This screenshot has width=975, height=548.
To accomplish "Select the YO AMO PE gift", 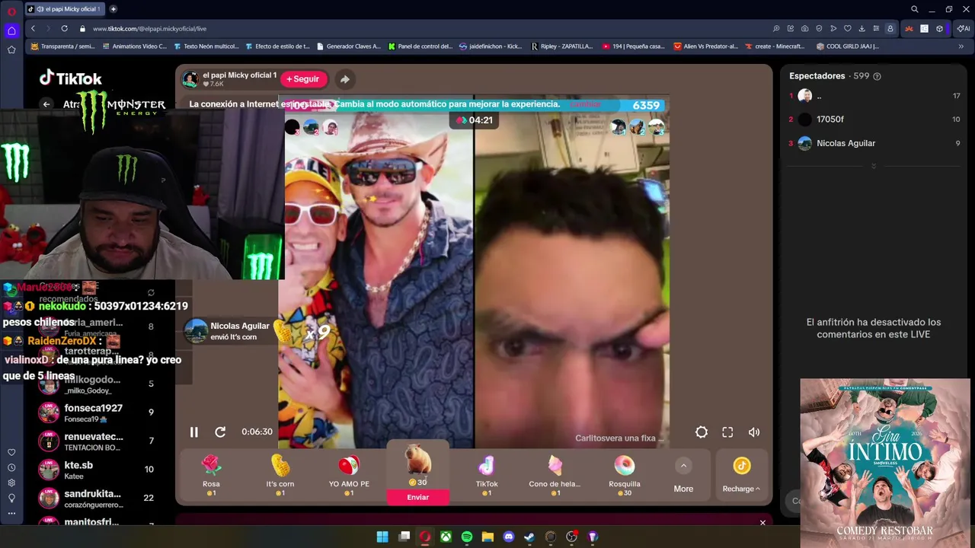I will 349,475.
